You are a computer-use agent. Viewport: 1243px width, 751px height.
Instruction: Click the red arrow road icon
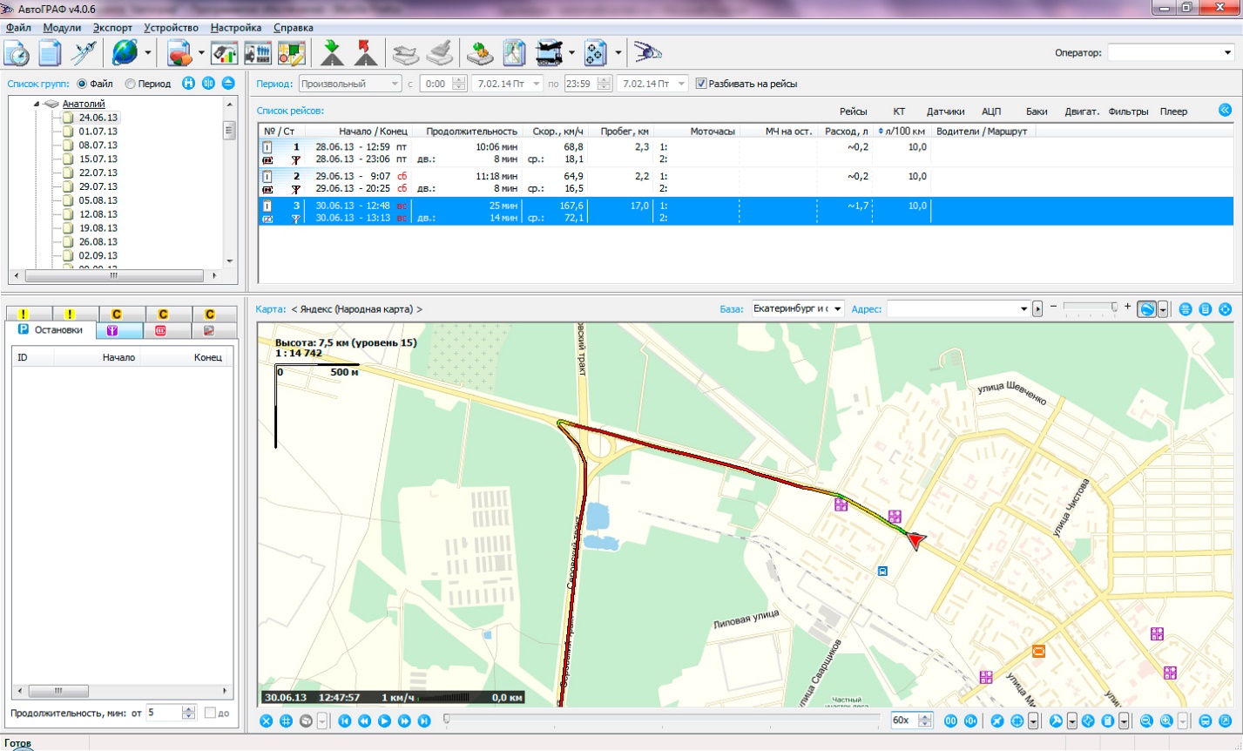coord(366,53)
